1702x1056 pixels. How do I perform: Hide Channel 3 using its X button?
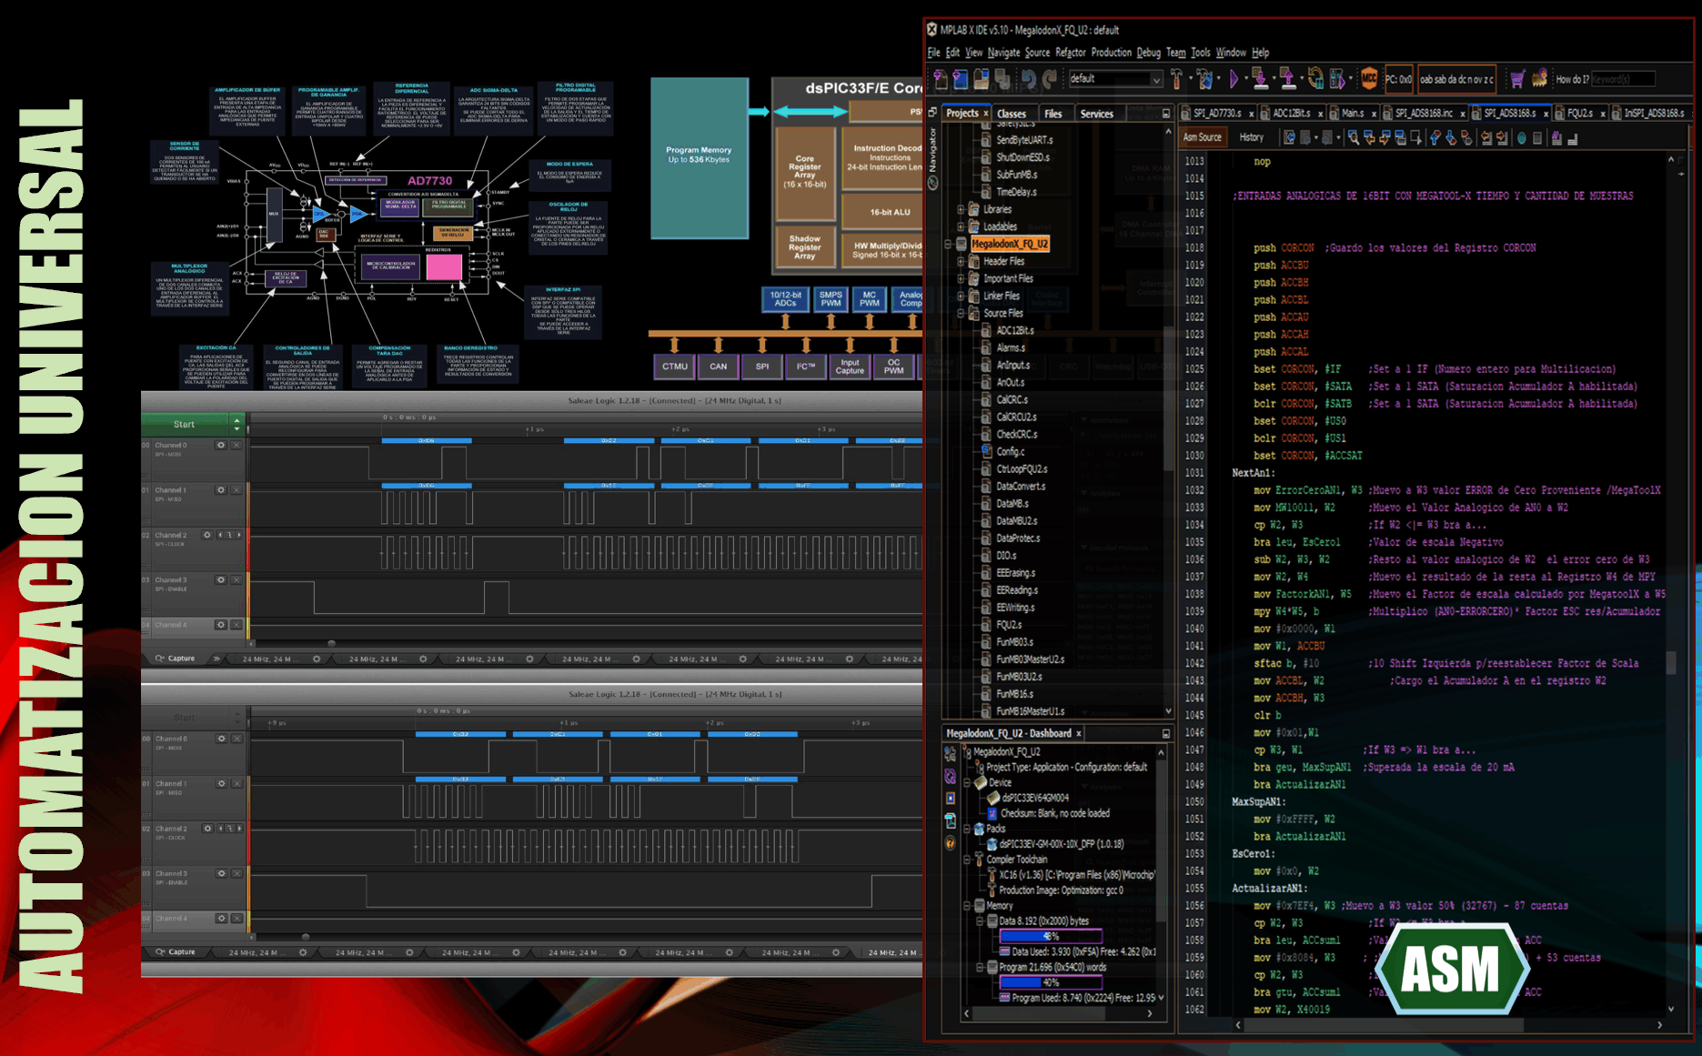coord(237,579)
